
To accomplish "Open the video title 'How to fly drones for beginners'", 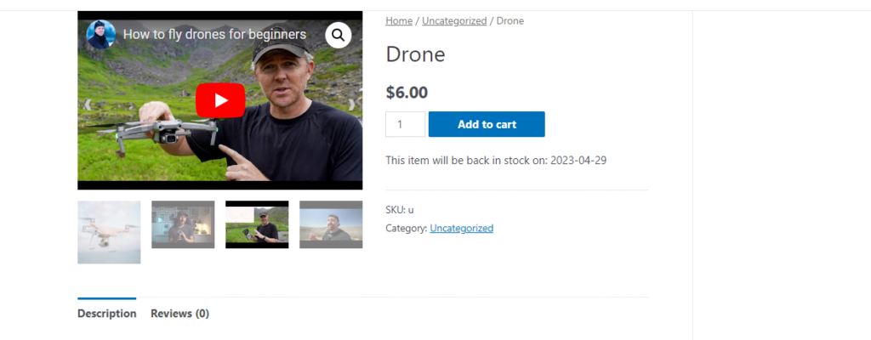I will pos(214,35).
